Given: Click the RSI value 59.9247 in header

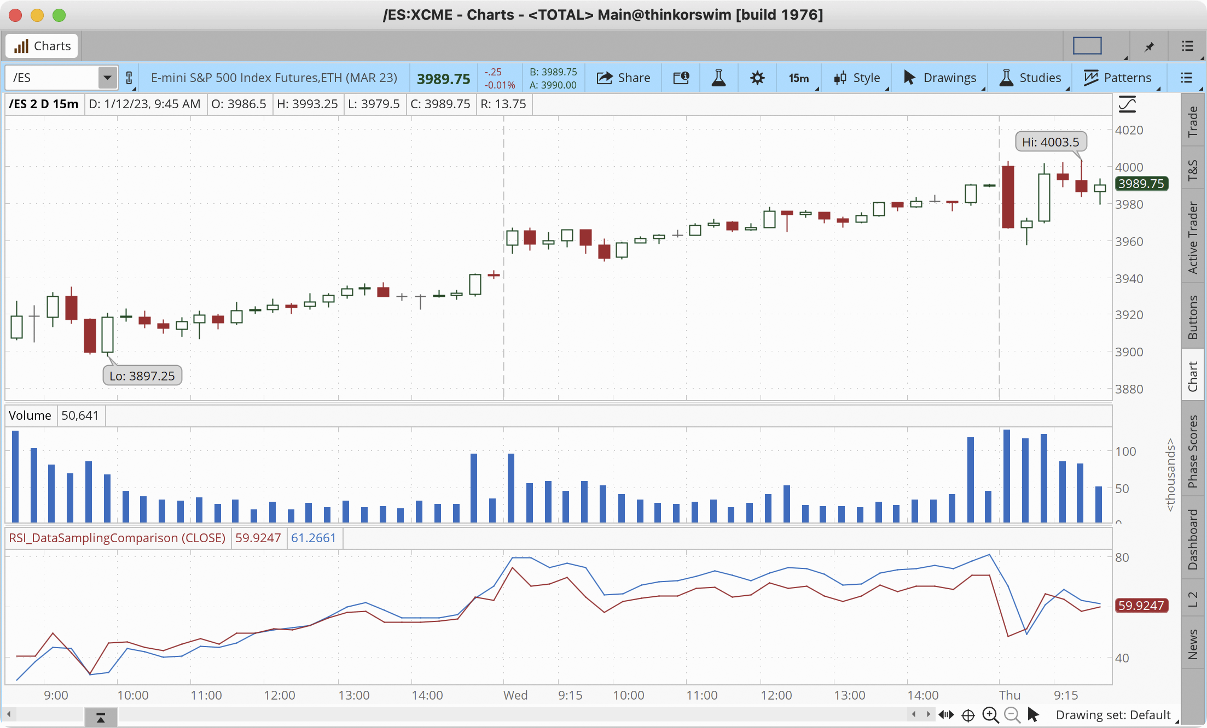Looking at the screenshot, I should coord(258,538).
